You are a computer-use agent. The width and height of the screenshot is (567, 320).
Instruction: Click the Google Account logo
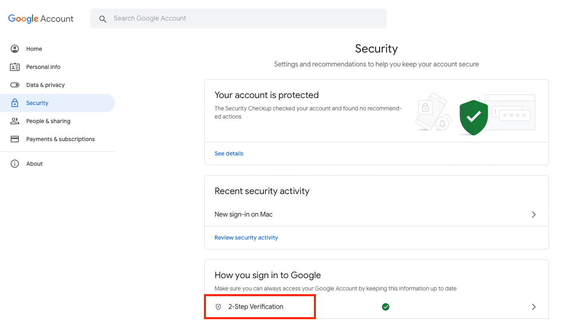41,18
